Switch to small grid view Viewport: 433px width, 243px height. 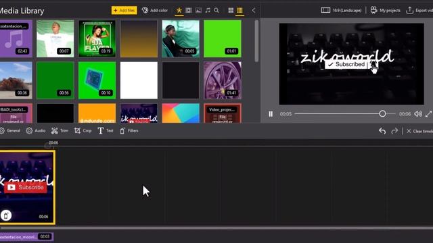pyautogui.click(x=240, y=11)
